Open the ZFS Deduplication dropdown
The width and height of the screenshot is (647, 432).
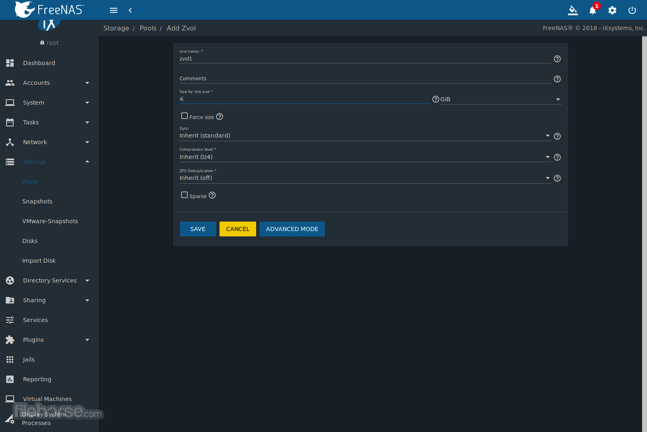[x=365, y=178]
